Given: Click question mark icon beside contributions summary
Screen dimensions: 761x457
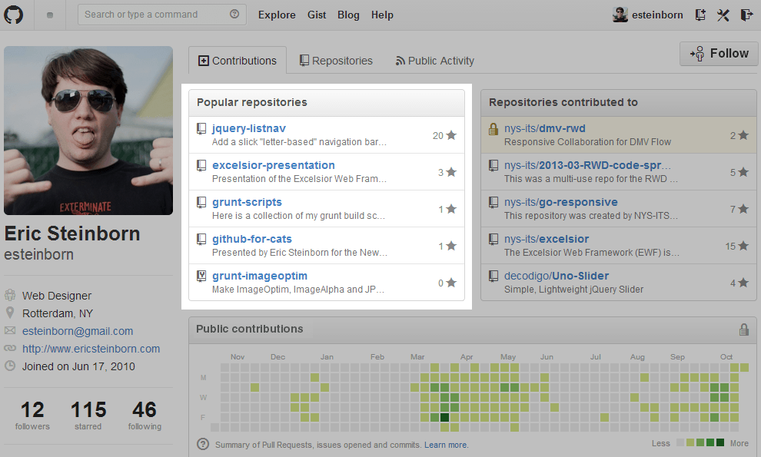Looking at the screenshot, I should click(x=203, y=444).
